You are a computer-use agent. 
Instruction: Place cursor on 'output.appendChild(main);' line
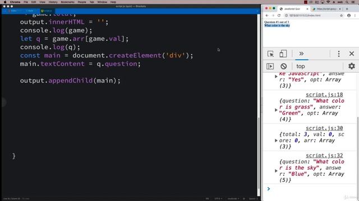[70, 80]
